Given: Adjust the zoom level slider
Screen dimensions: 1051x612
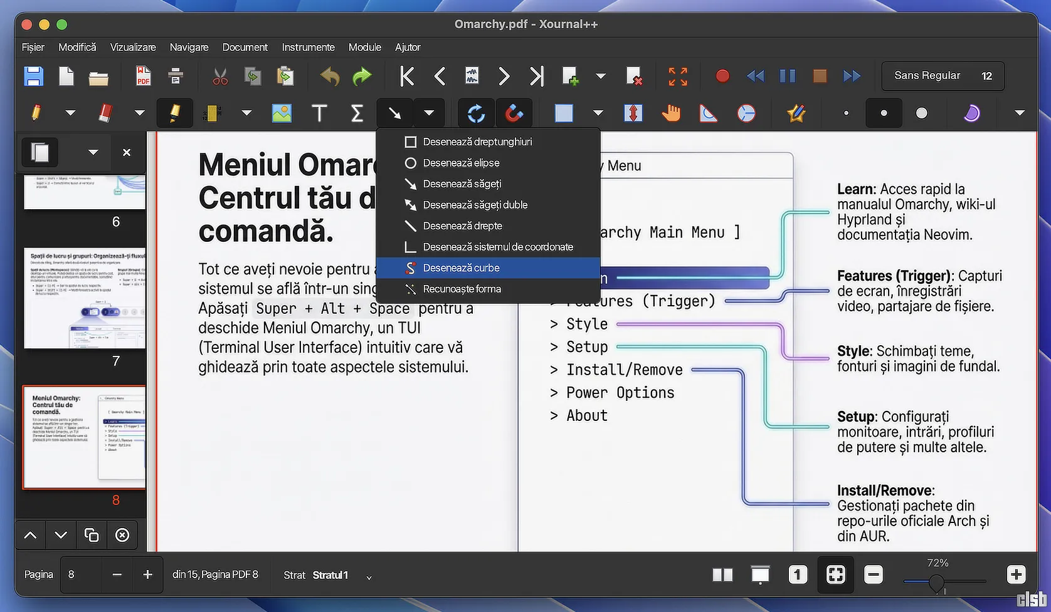Looking at the screenshot, I should point(936,582).
